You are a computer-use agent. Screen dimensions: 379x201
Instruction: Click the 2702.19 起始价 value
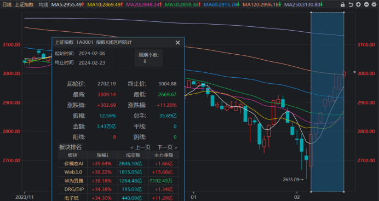click(107, 84)
